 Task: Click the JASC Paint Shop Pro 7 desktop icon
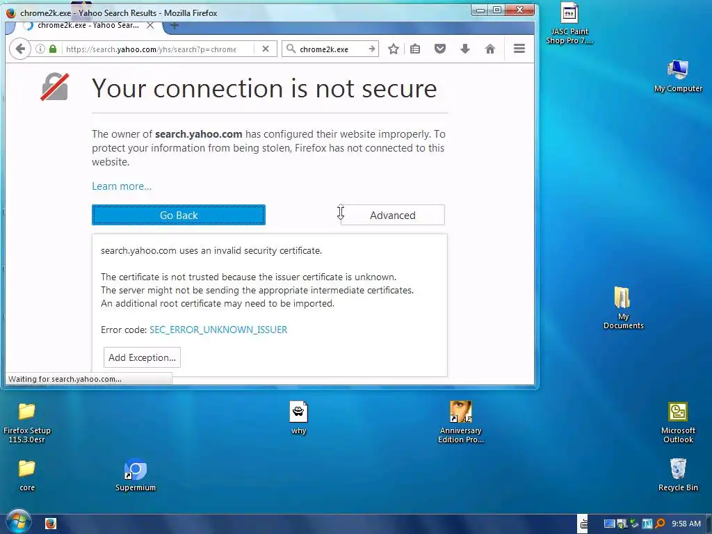coord(569,24)
